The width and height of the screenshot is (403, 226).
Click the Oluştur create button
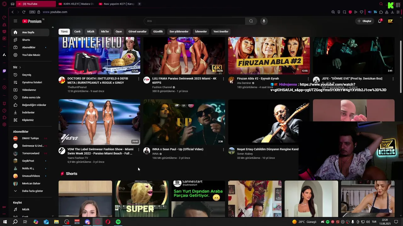pos(364,21)
